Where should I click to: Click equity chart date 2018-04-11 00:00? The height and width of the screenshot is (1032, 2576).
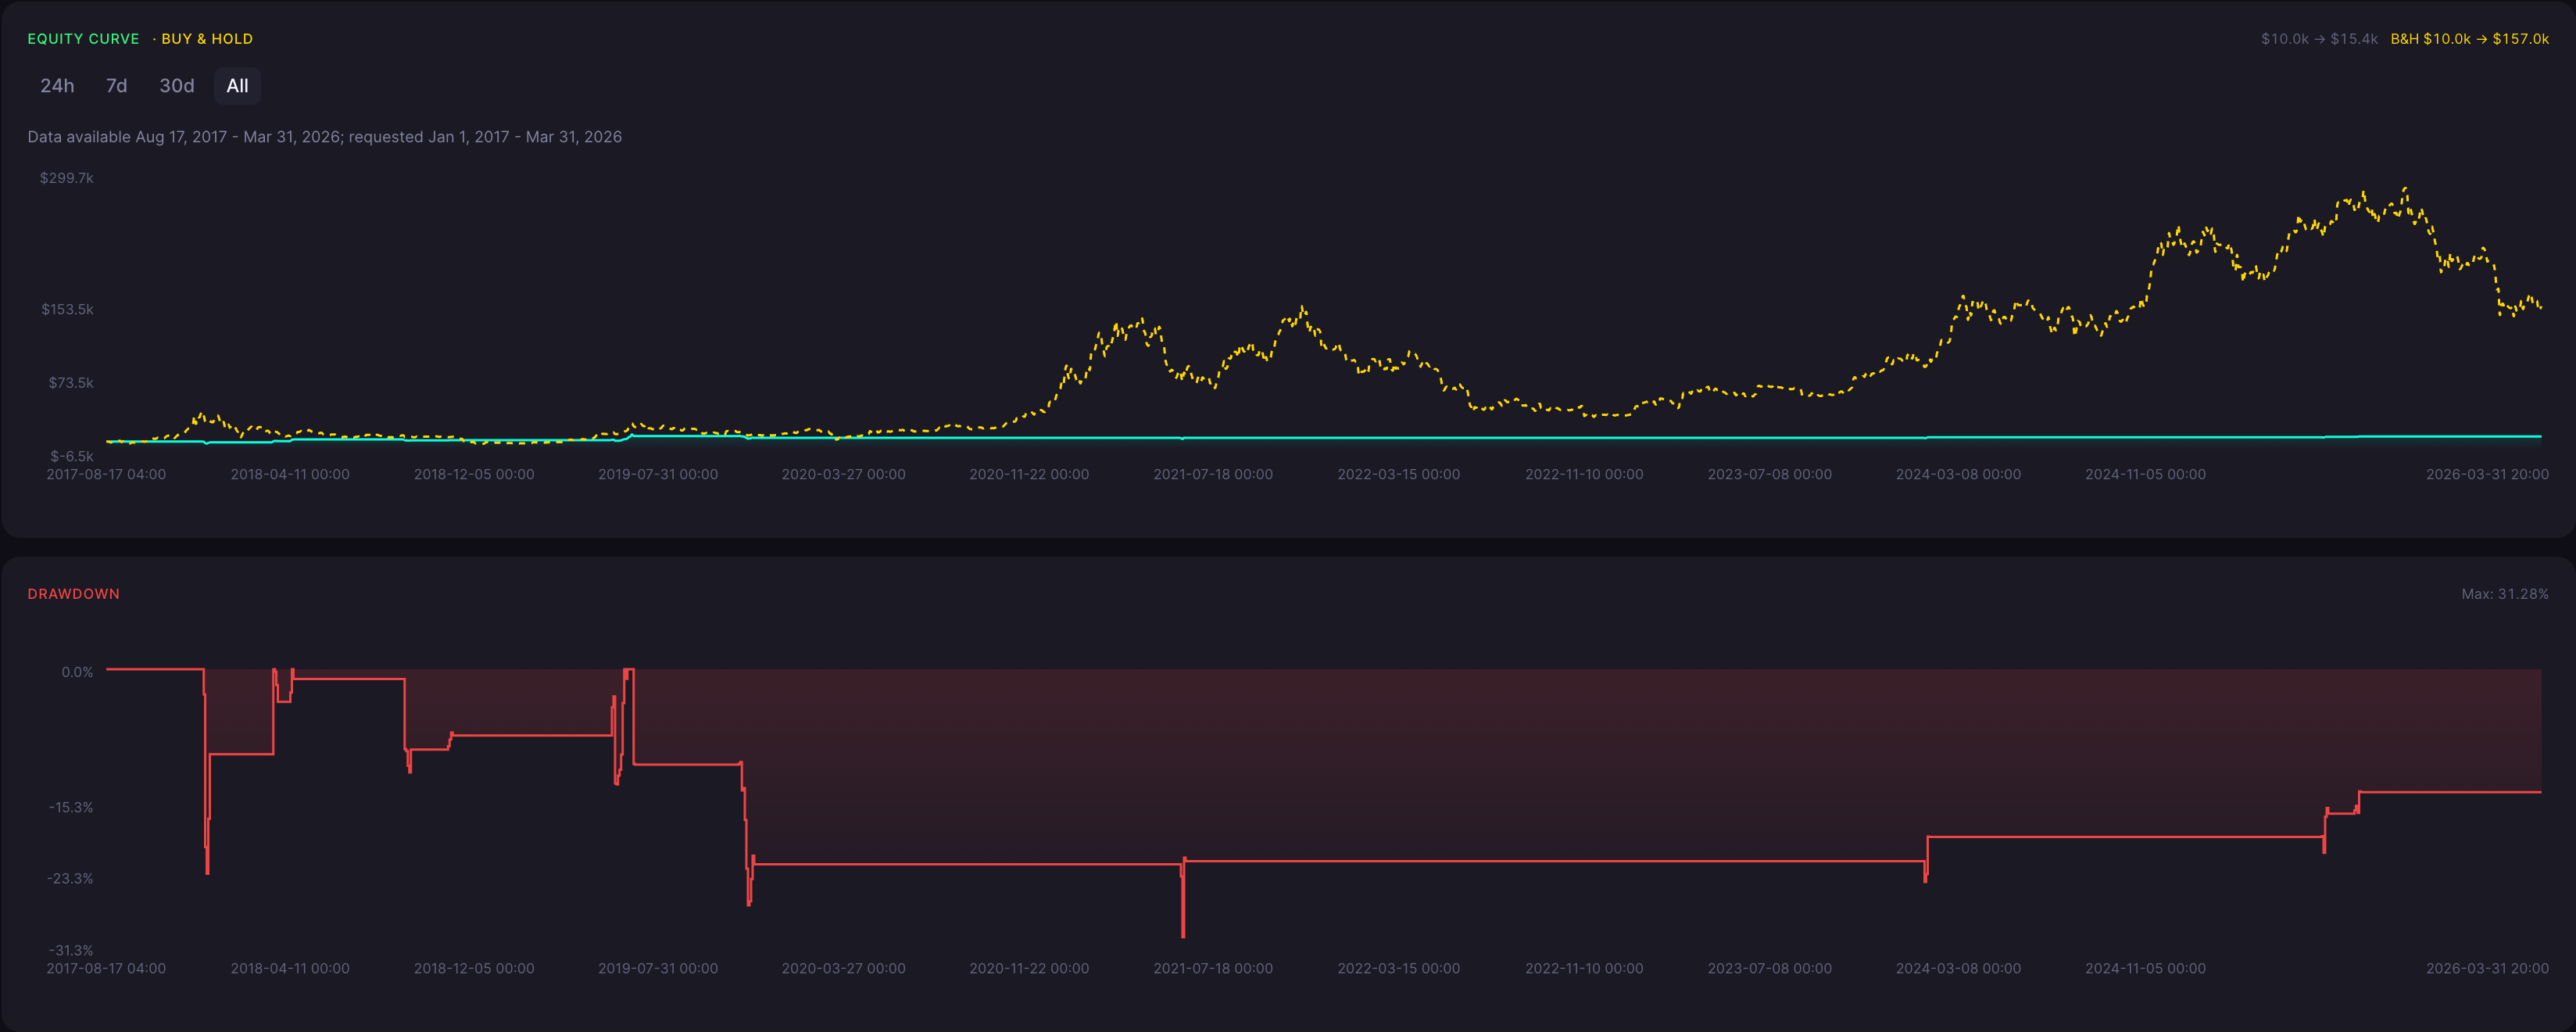pyautogui.click(x=290, y=474)
